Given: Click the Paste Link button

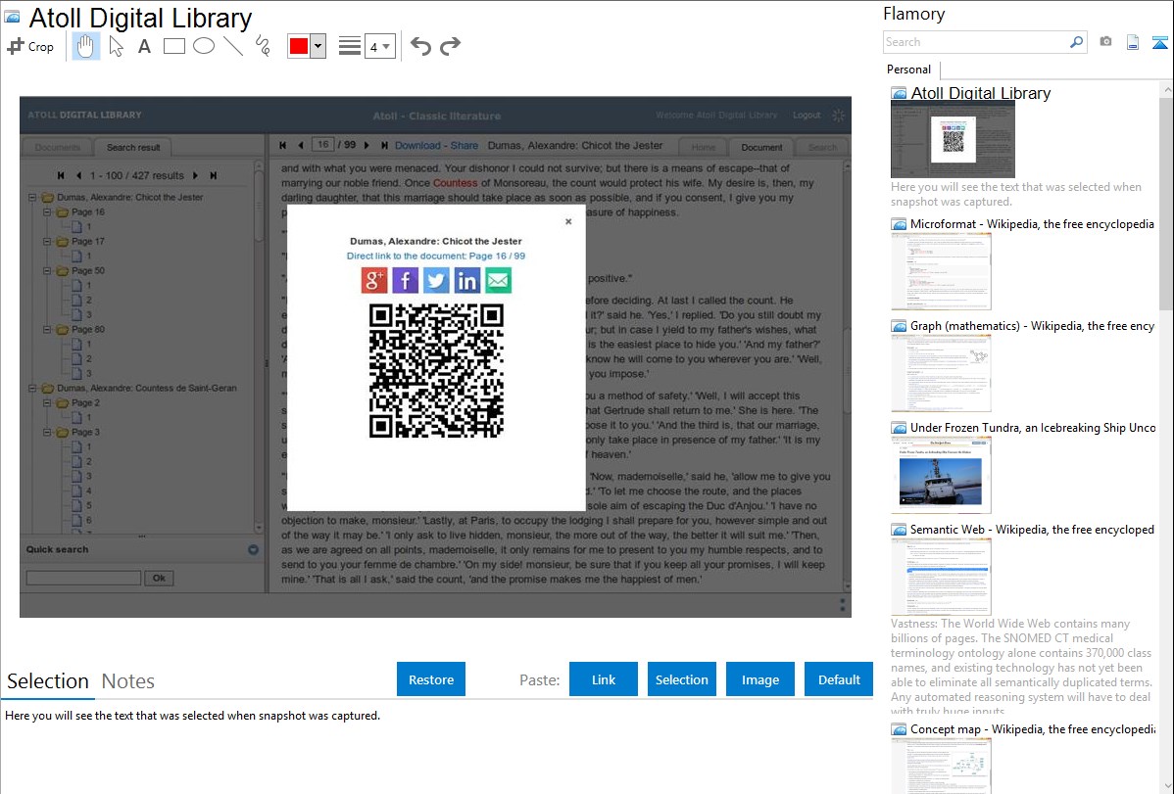Looking at the screenshot, I should click(x=604, y=679).
